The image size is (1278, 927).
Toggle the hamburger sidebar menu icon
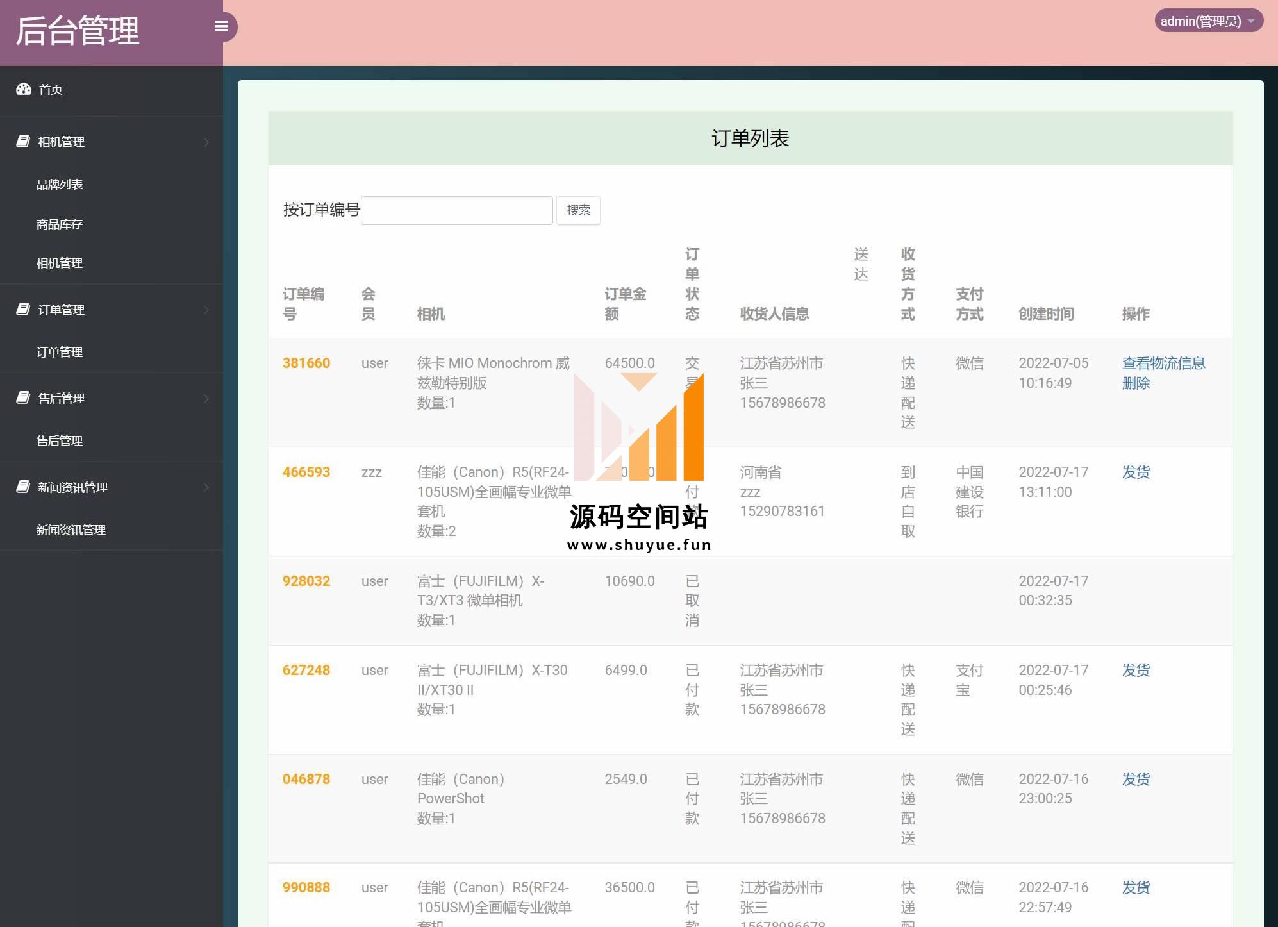(x=222, y=26)
